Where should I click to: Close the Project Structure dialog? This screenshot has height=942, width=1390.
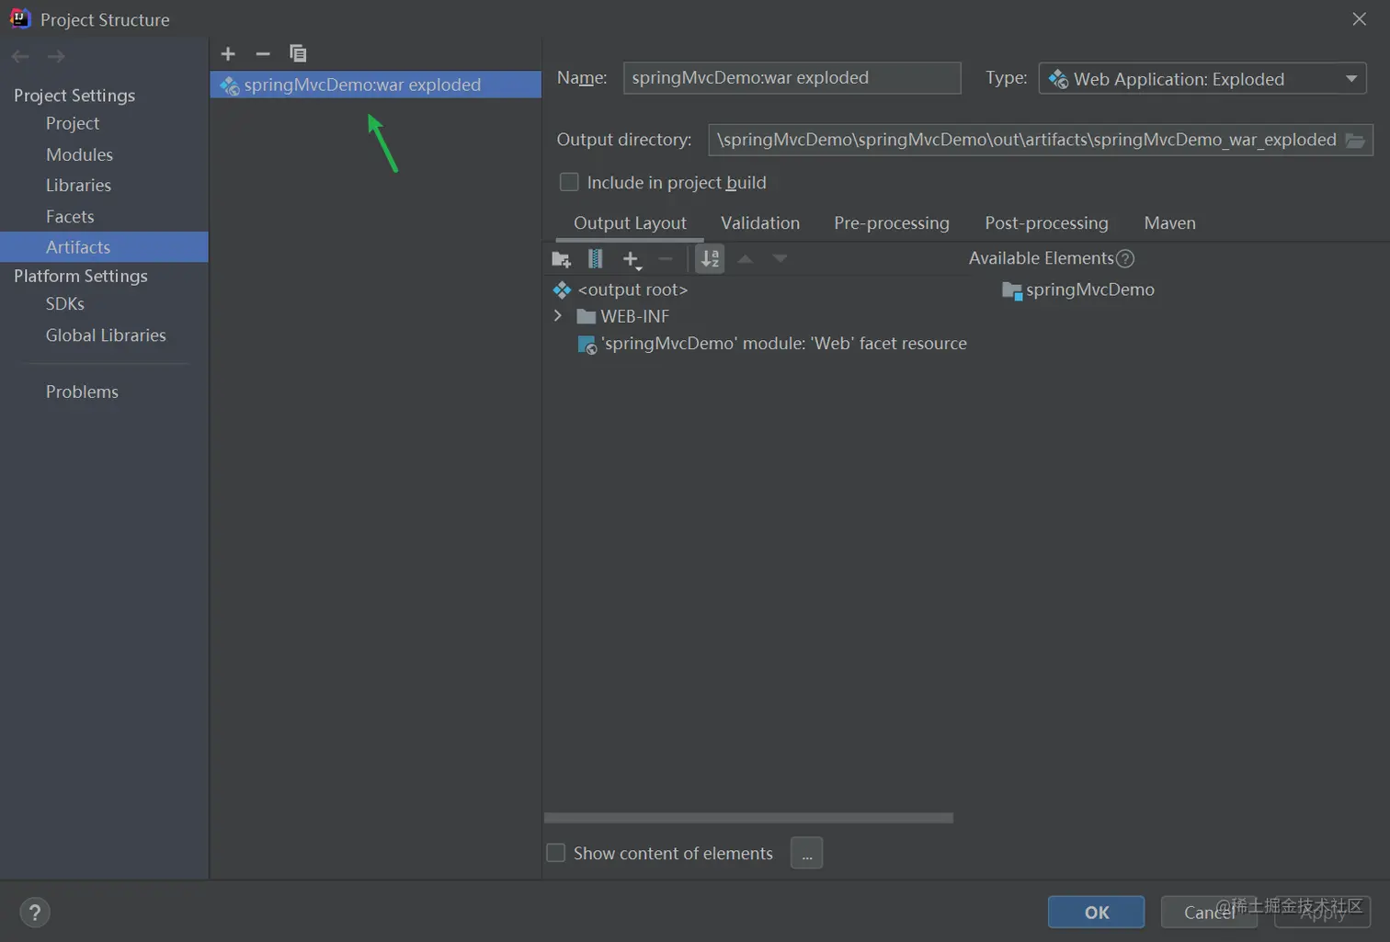pos(1360,19)
